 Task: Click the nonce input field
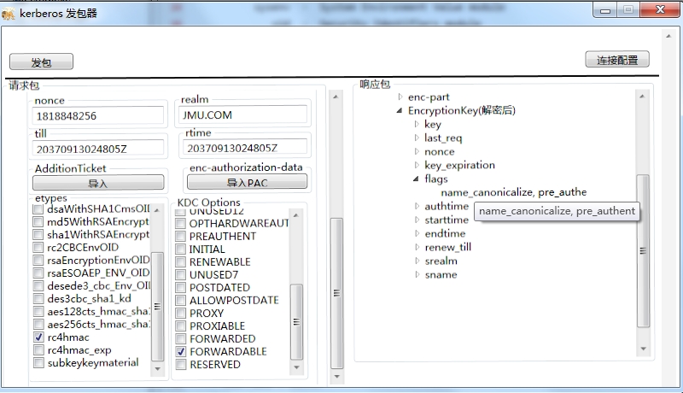click(x=98, y=115)
